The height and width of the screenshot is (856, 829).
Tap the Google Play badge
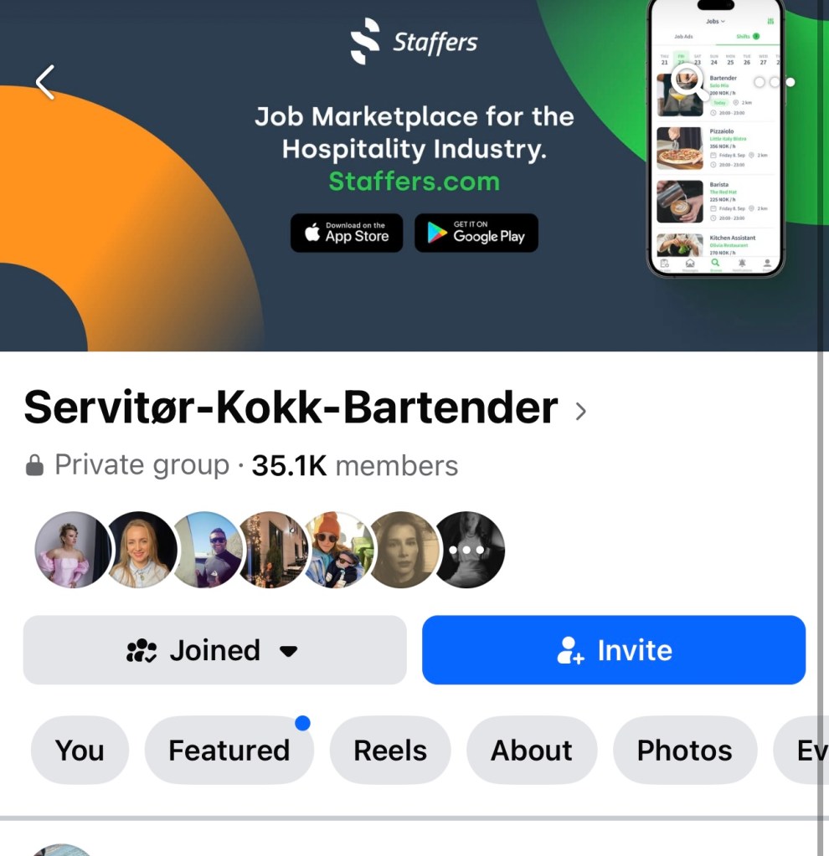[476, 233]
